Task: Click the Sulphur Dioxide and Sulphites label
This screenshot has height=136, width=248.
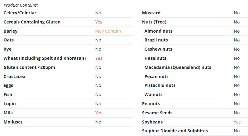Action: coord(175,131)
